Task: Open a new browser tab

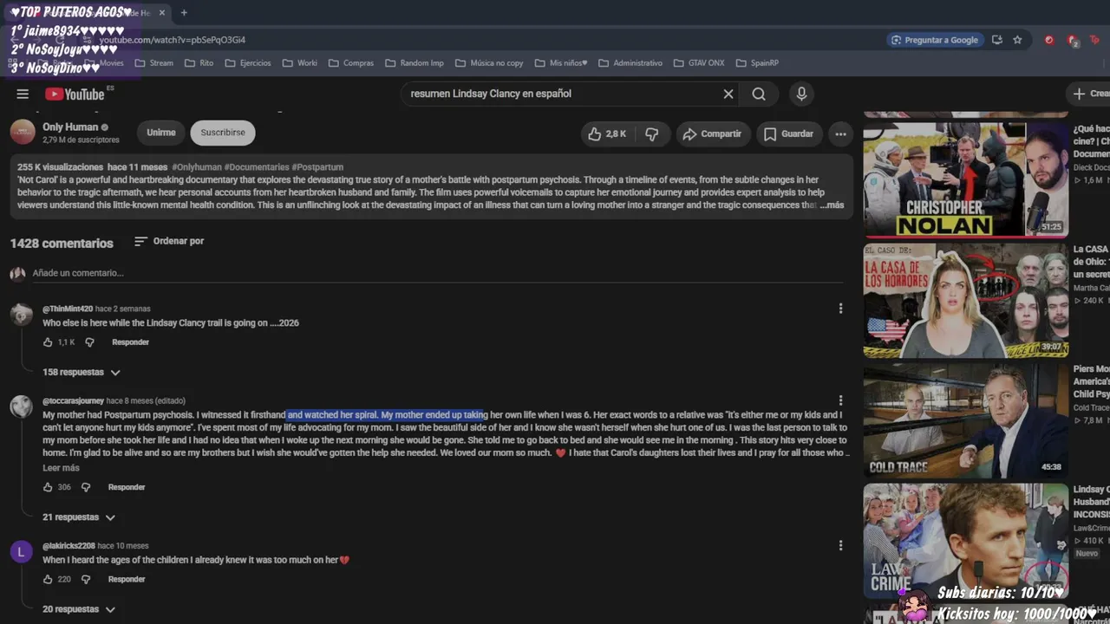Action: click(x=184, y=13)
